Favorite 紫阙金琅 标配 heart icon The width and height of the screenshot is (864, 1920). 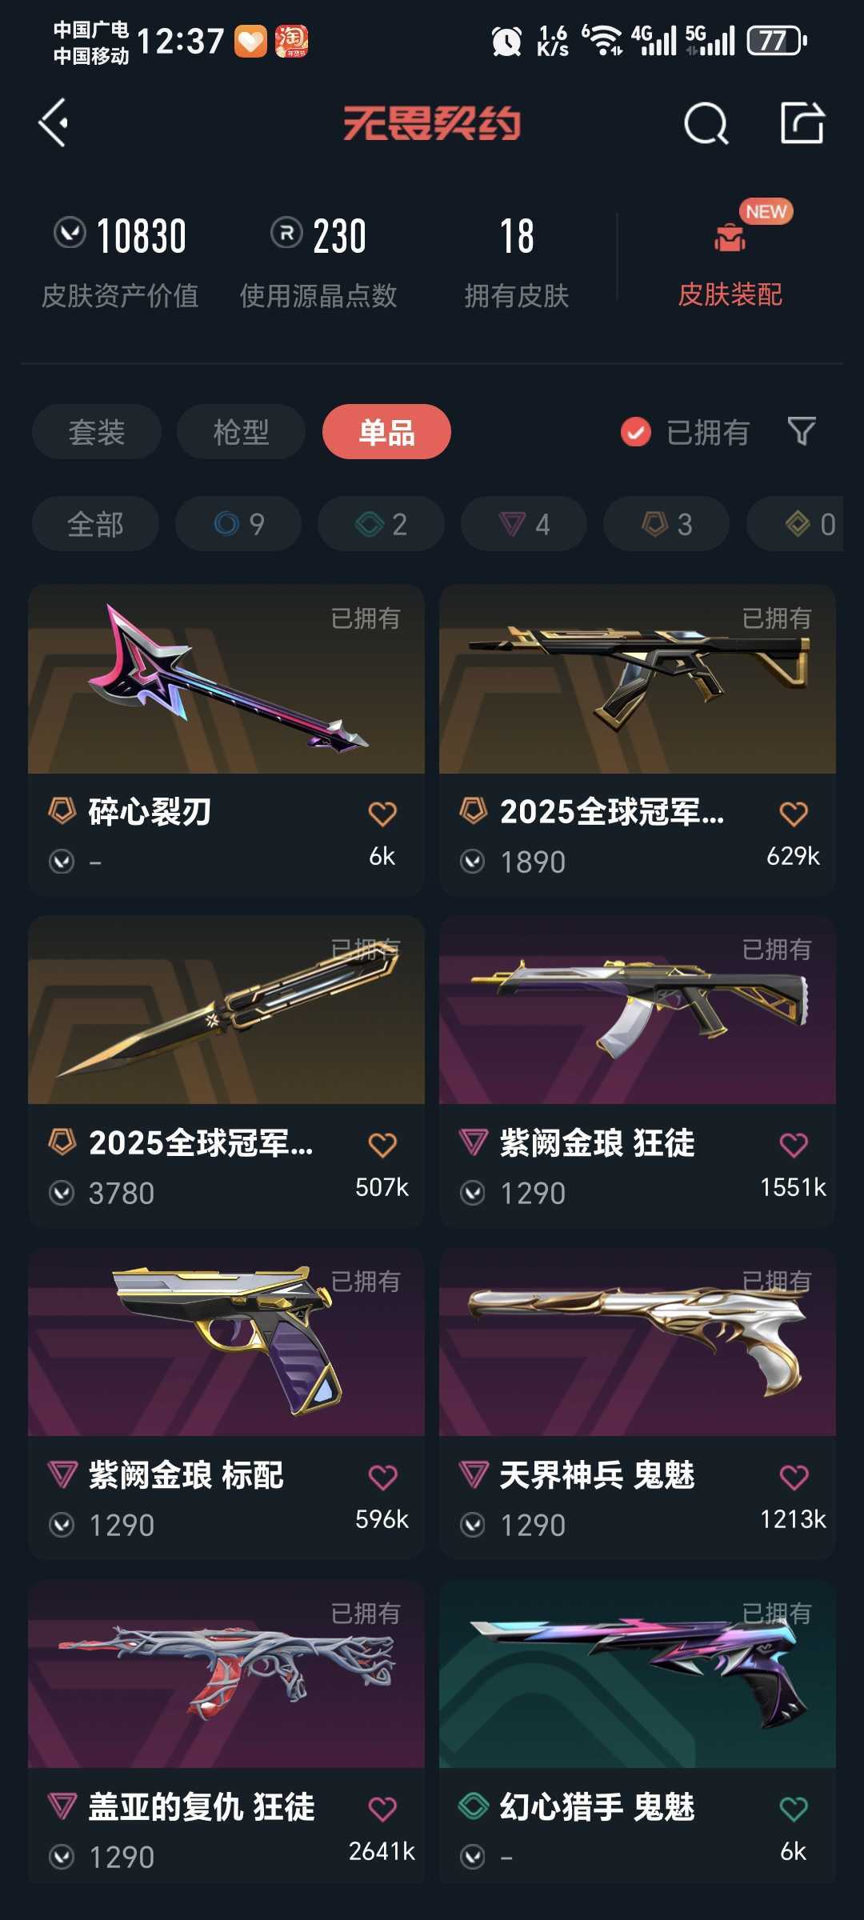(382, 1477)
